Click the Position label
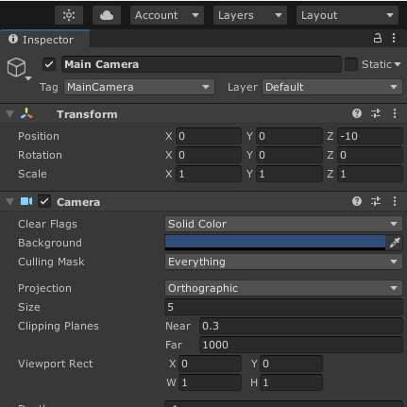 [39, 136]
